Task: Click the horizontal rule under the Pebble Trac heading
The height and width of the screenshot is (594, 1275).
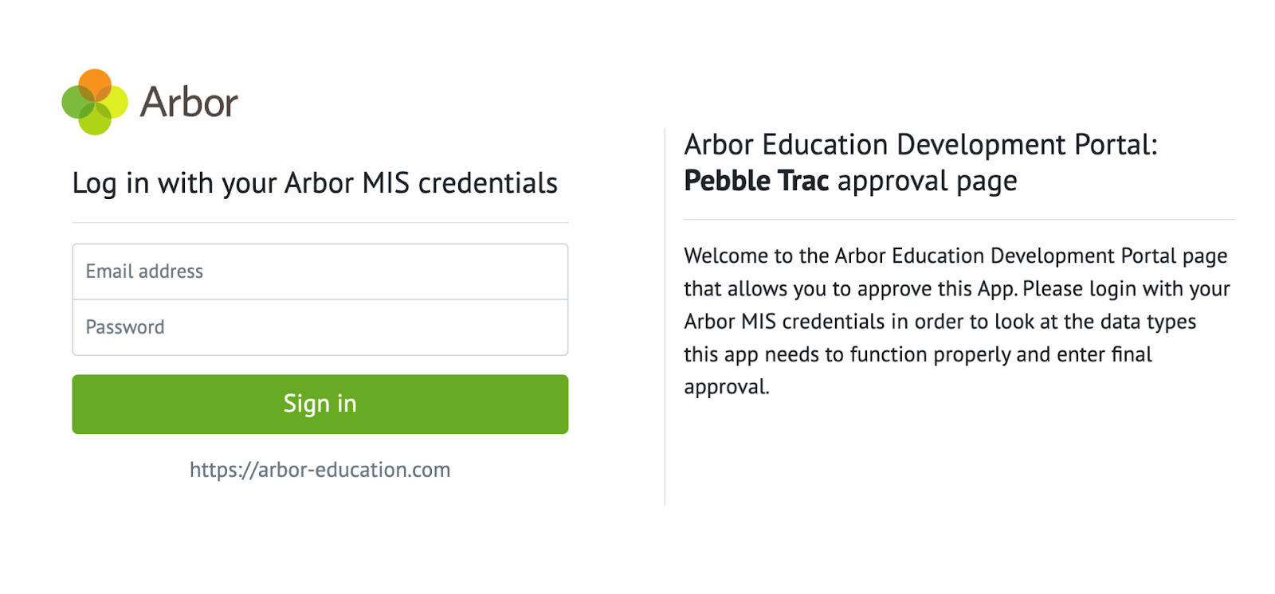Action: (x=959, y=219)
